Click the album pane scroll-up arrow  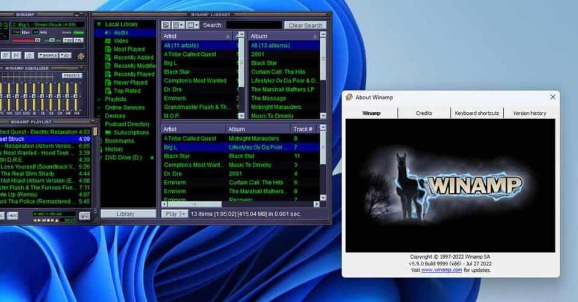pyautogui.click(x=323, y=34)
